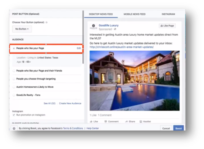Open the settings gear icon in the footer
Image resolution: width=204 pixels, height=149 pixels.
coord(14,128)
